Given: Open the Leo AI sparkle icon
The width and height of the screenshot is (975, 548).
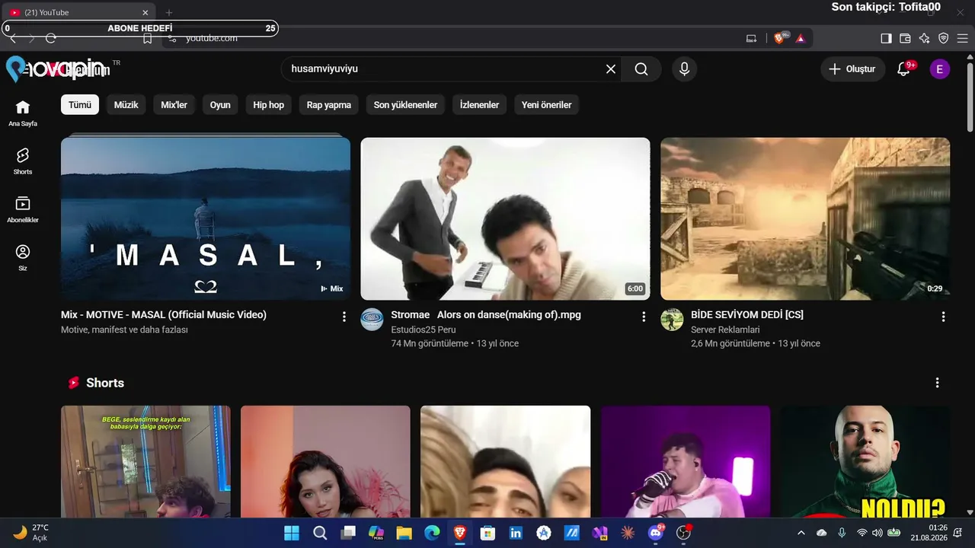Looking at the screenshot, I should point(924,38).
